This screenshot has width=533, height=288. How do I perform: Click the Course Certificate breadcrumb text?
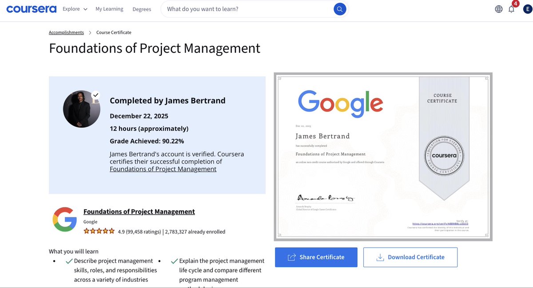point(114,32)
